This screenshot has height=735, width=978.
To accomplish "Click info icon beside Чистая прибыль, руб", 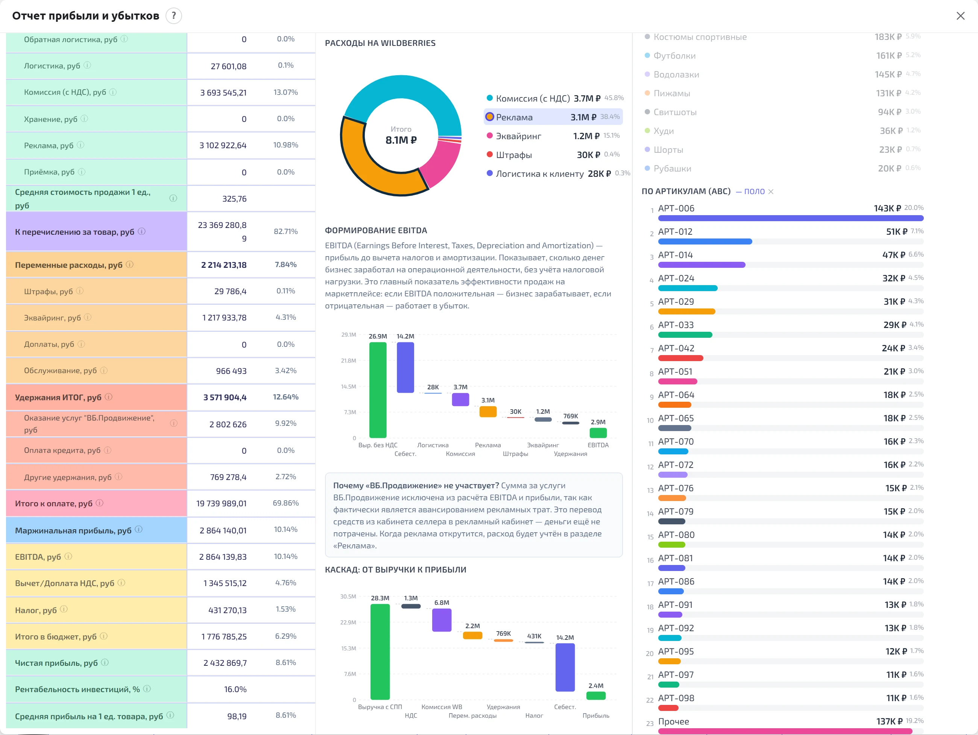I will 105,662.
